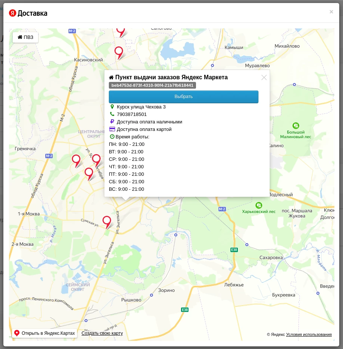Click the Касиновский map label
The height and width of the screenshot is (349, 343).
point(88,59)
